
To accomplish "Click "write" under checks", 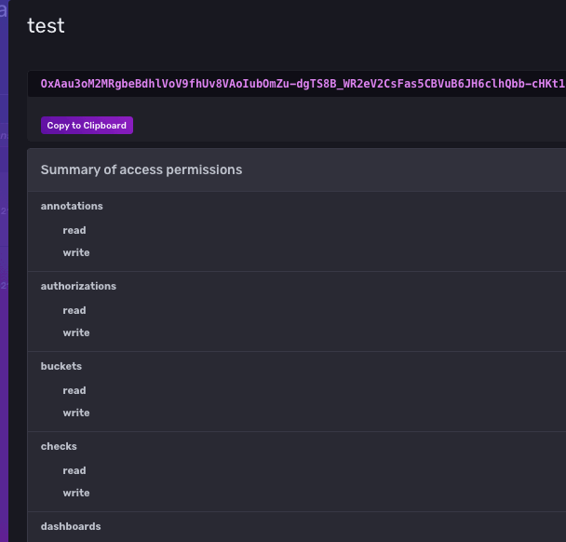I will [x=76, y=493].
